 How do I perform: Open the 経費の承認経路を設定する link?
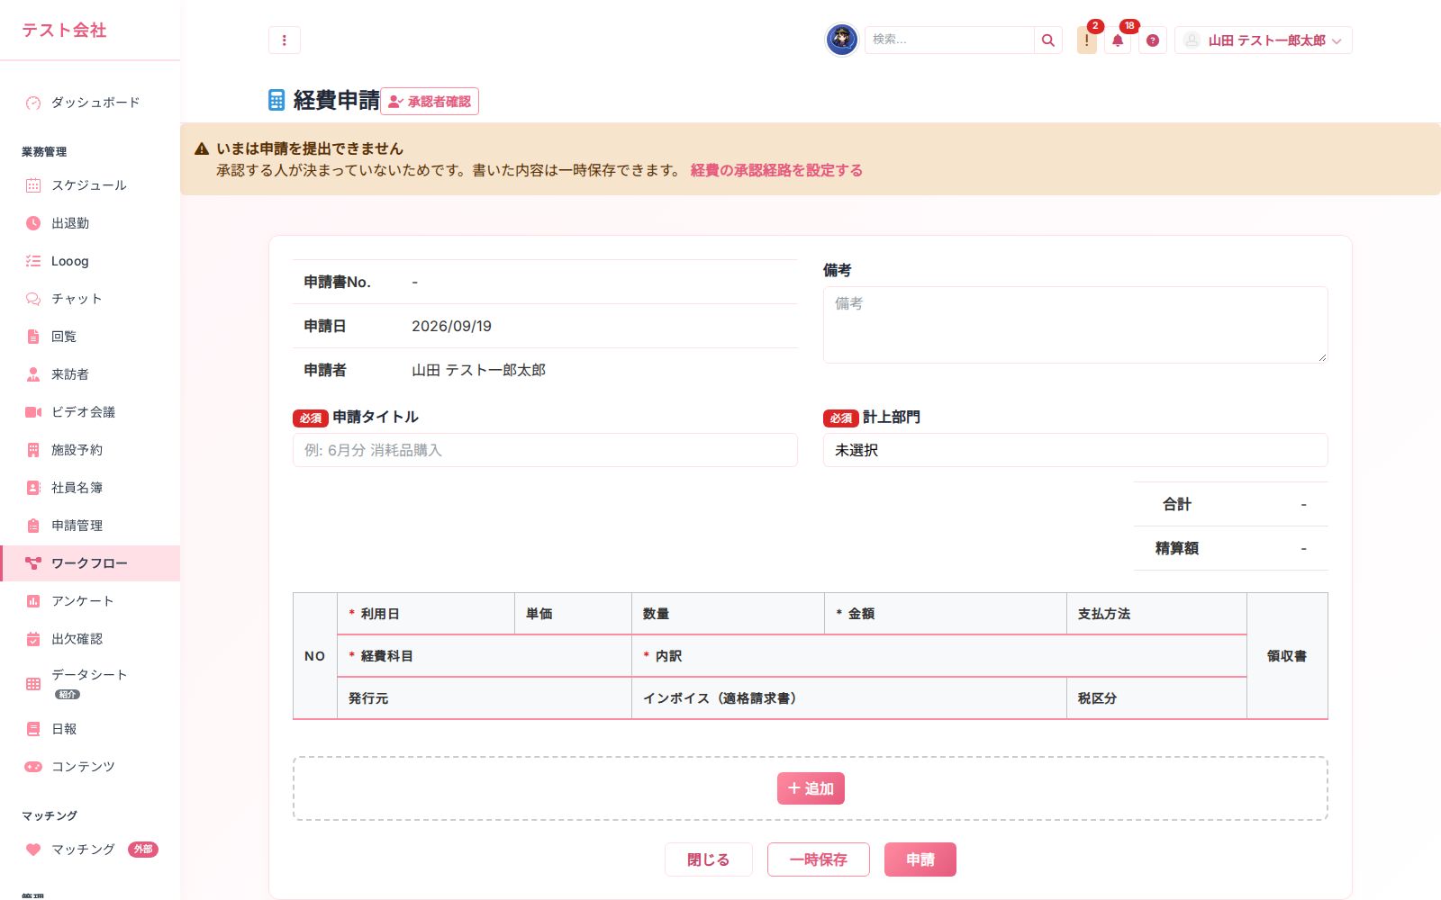pos(776,170)
